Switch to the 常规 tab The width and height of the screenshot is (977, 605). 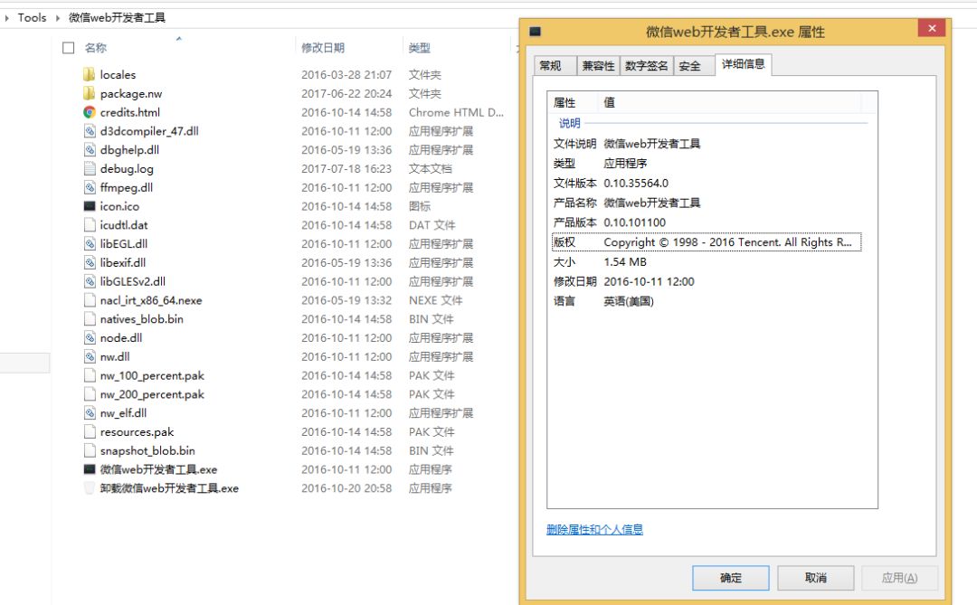tap(555, 65)
